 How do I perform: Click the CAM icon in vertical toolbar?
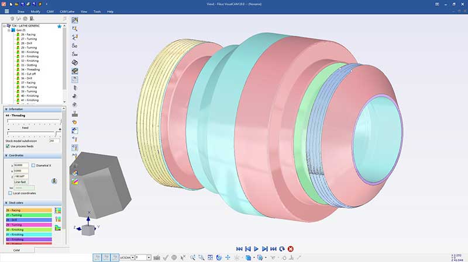(x=75, y=54)
